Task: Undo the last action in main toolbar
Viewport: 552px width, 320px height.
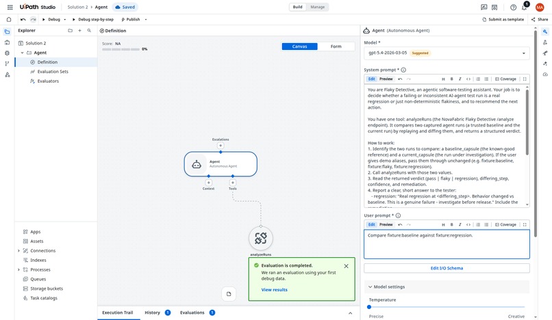Action: 23,19
